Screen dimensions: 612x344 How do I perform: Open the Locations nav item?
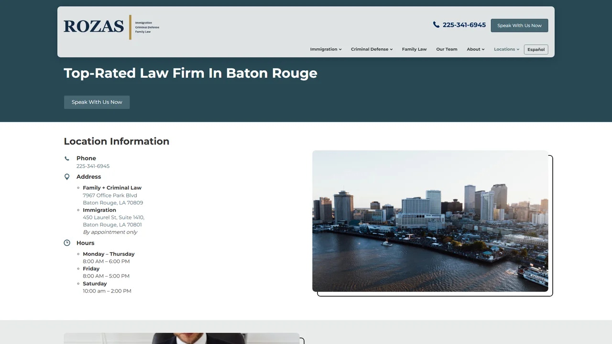pos(504,49)
